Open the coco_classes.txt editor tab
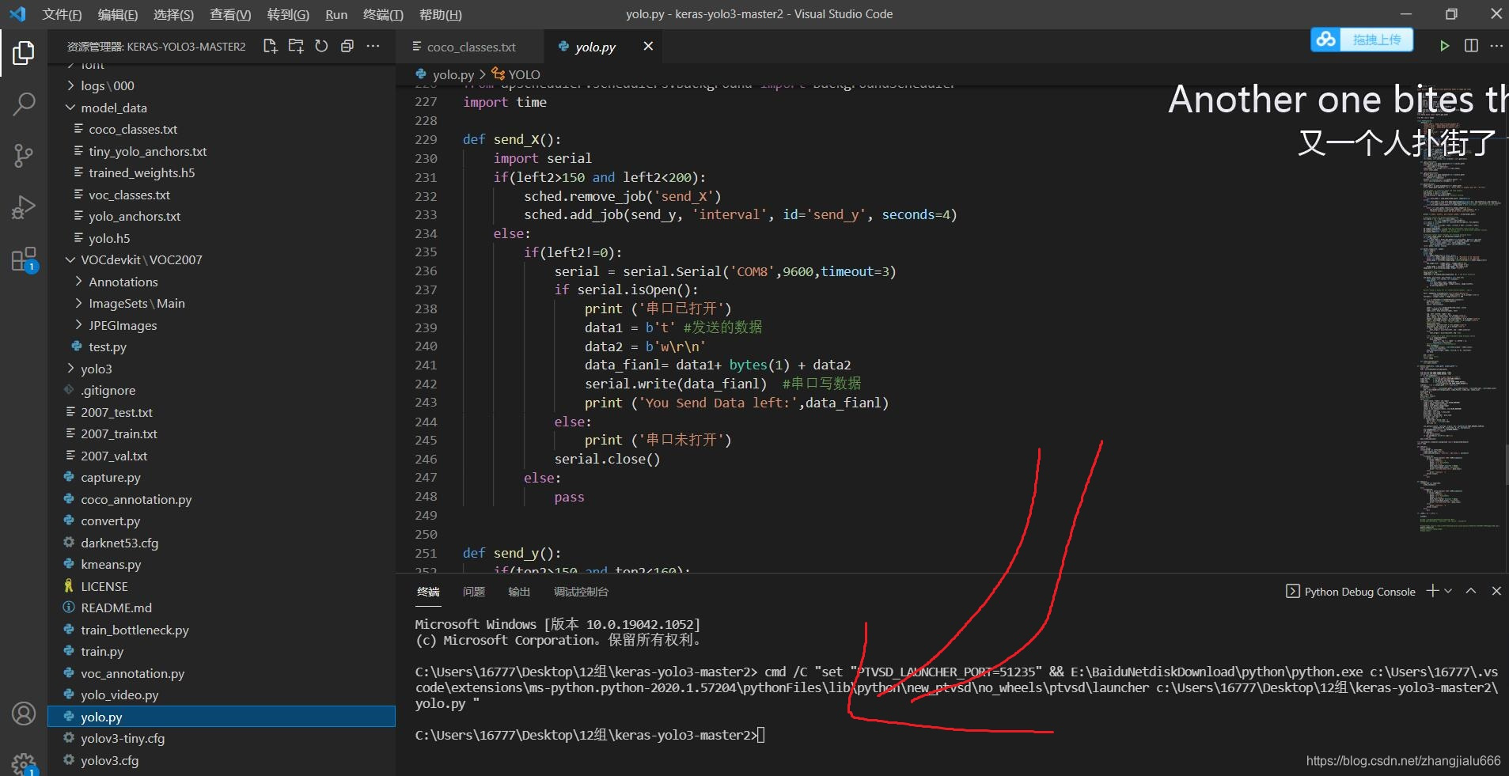Screen dimensions: 1509x776 (x=470, y=47)
